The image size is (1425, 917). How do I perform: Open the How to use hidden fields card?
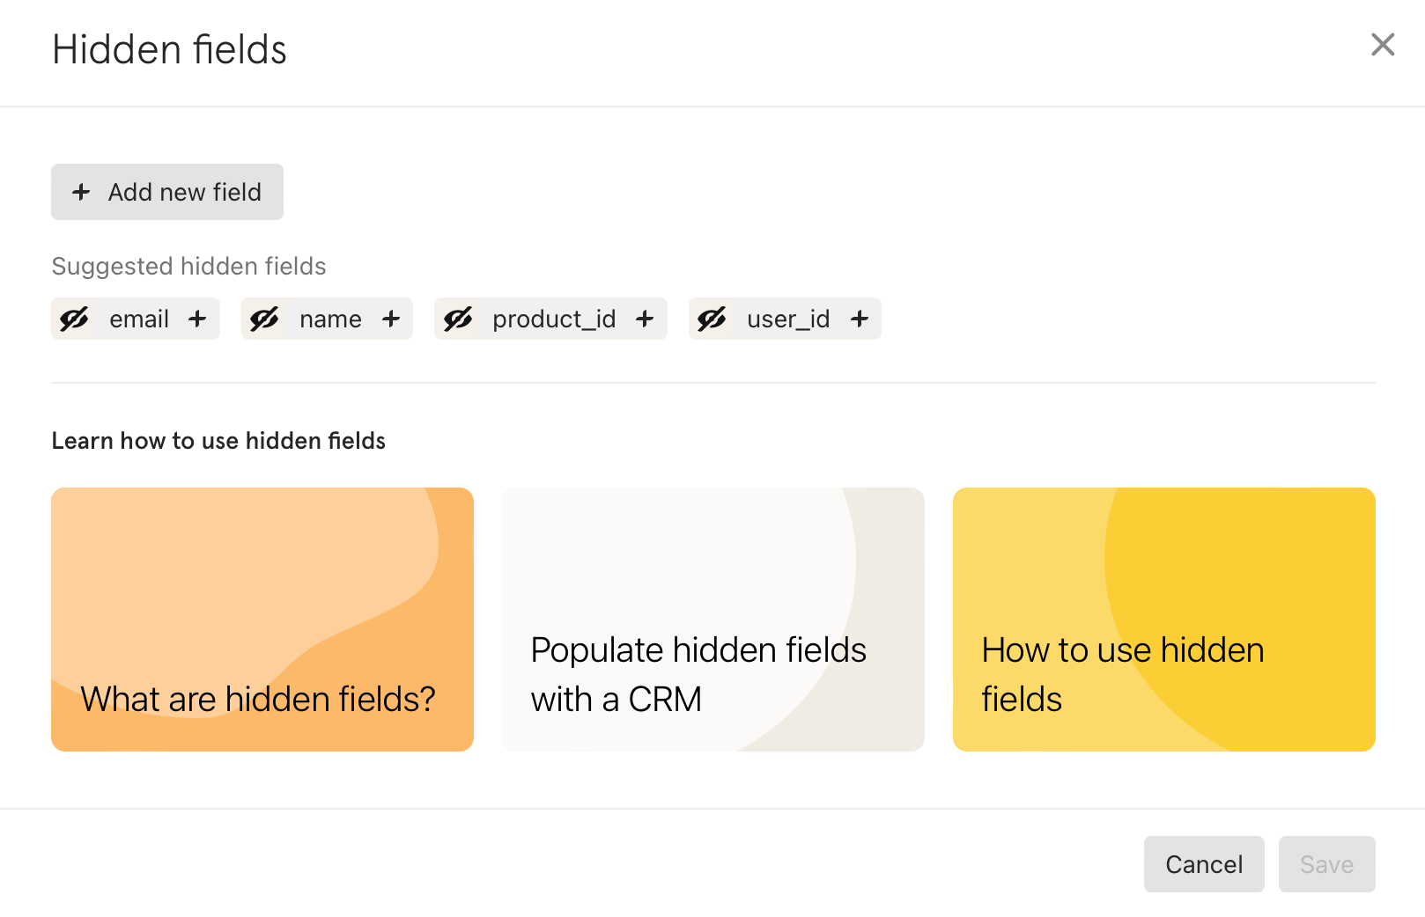pyautogui.click(x=1163, y=619)
